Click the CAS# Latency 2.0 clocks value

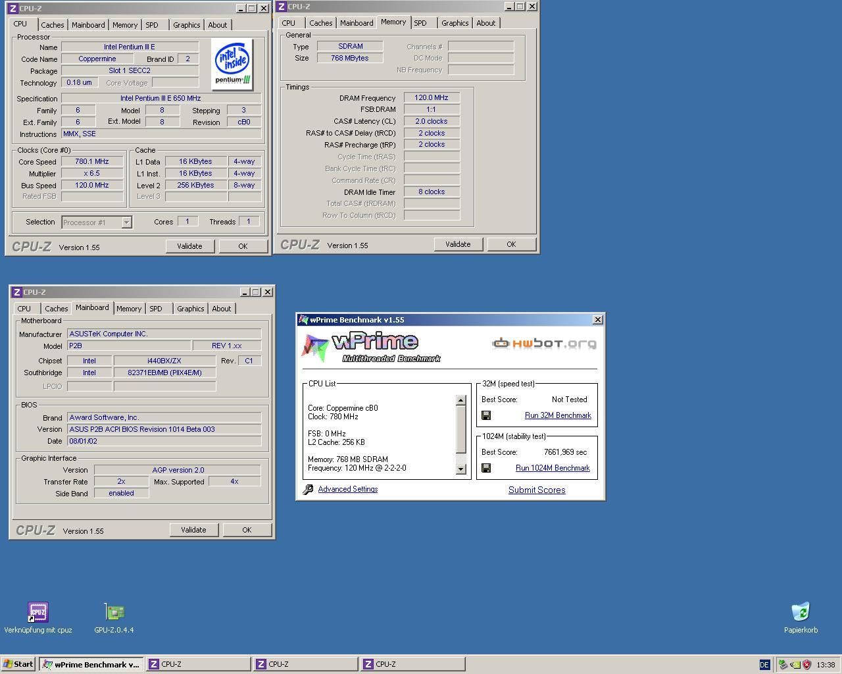[x=432, y=121]
